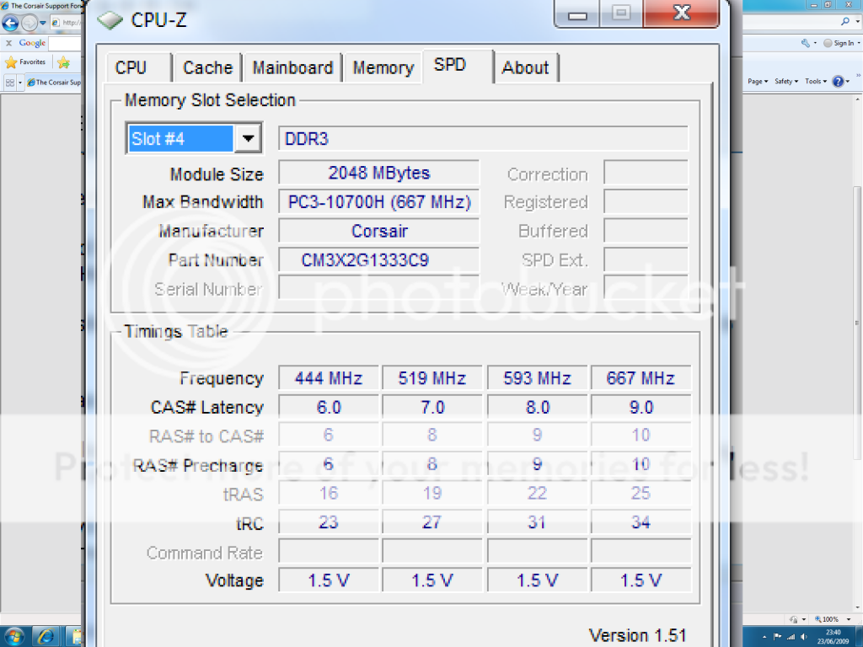The width and height of the screenshot is (863, 647).
Task: Click the Google Toolbar wrench settings icon
Action: tap(806, 43)
